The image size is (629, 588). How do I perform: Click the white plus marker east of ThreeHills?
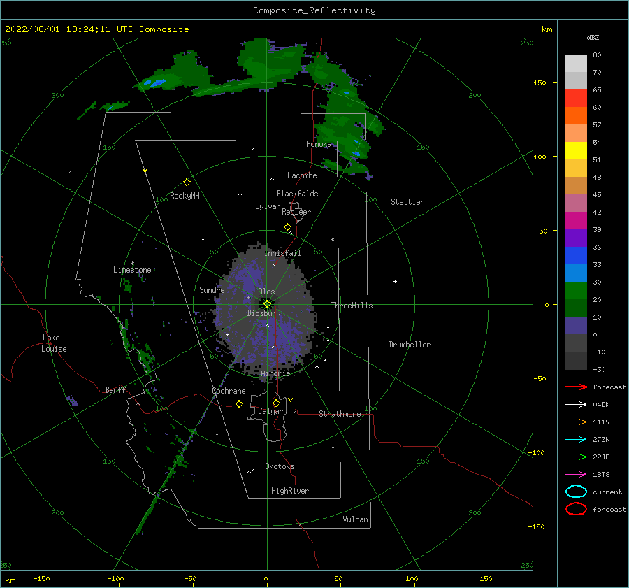tap(395, 281)
